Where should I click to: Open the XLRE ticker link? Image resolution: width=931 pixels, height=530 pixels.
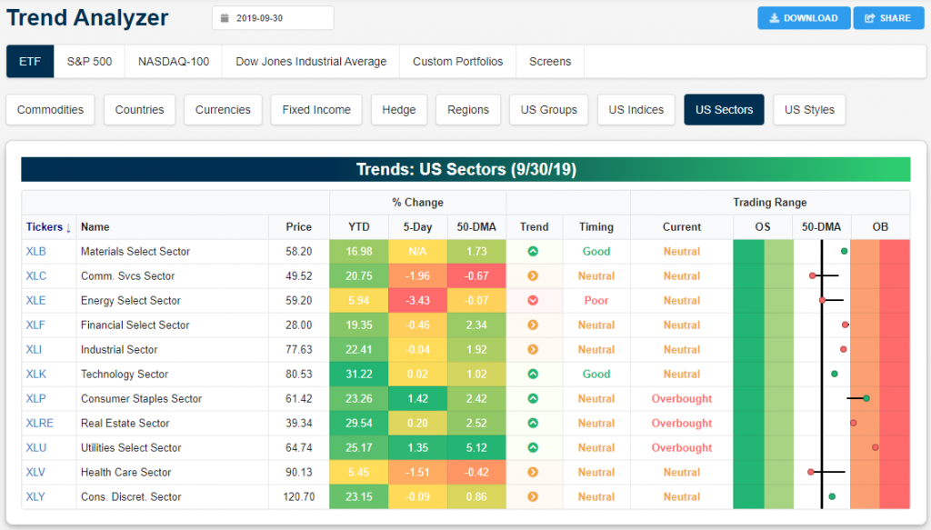point(41,424)
